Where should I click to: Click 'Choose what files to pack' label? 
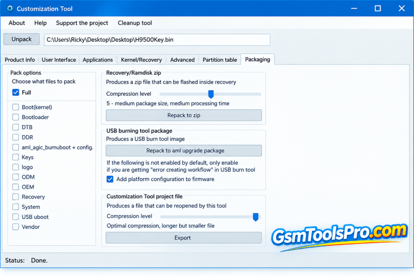coord(44,82)
